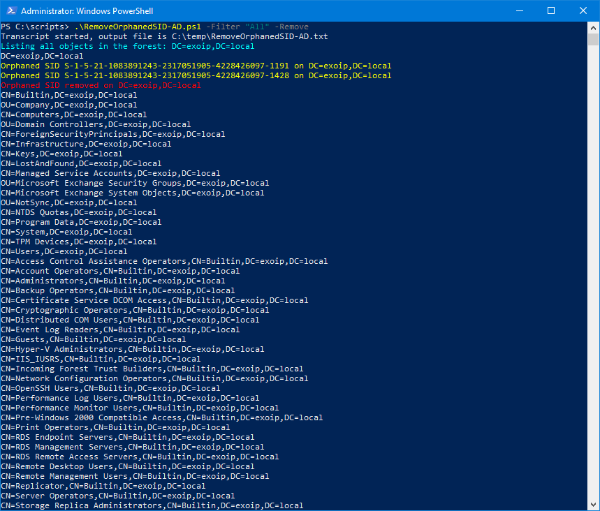
Task: Click the 'Transcript started' output line
Action: (x=164, y=36)
